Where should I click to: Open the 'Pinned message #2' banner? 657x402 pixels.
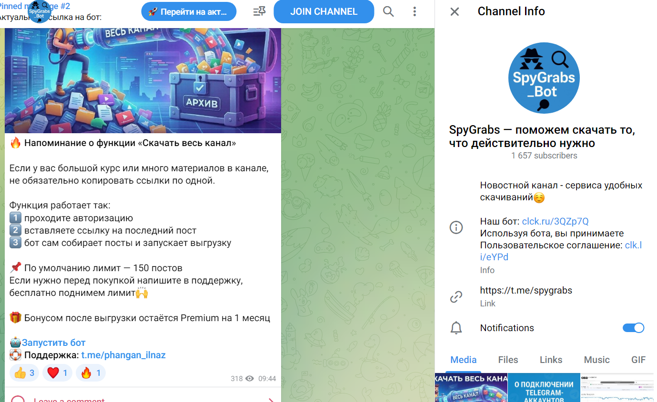[x=50, y=11]
